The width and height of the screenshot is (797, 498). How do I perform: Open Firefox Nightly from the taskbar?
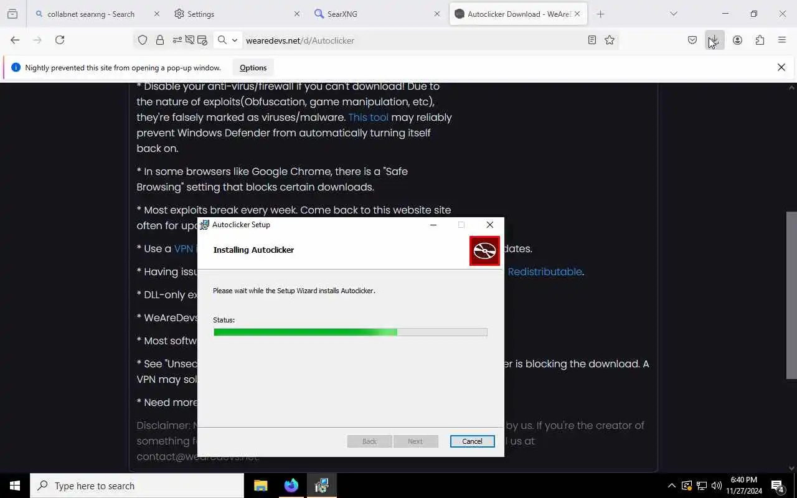[291, 486]
